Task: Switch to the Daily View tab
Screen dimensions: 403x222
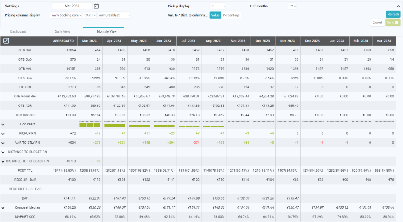Action: [62, 31]
